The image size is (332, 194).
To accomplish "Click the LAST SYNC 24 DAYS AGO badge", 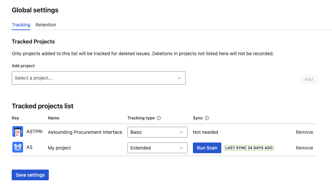I will click(249, 148).
